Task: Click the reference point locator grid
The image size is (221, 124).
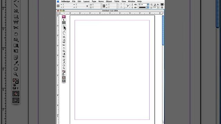Action: 58,6
